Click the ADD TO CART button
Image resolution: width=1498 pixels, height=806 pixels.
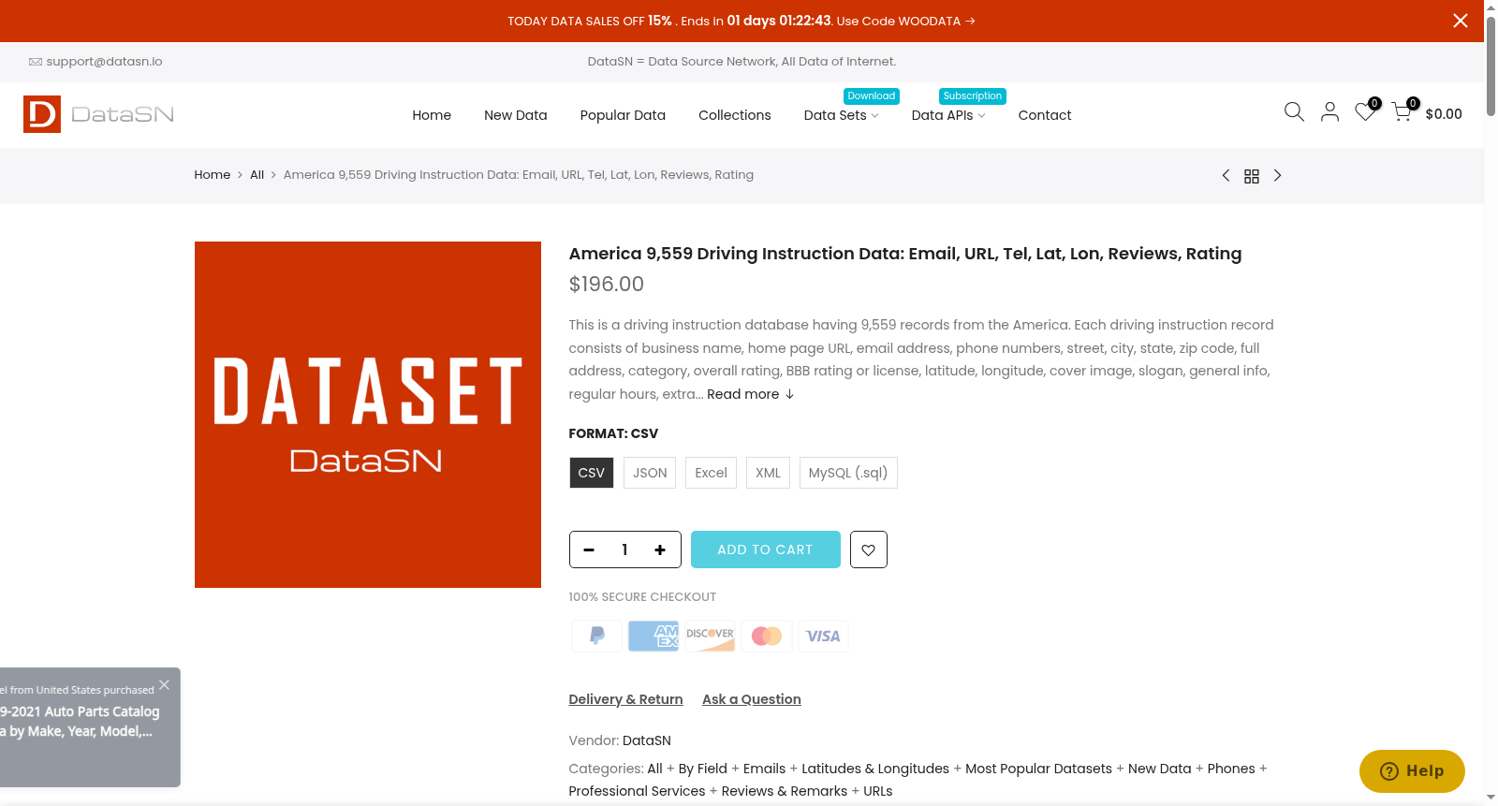click(x=766, y=550)
